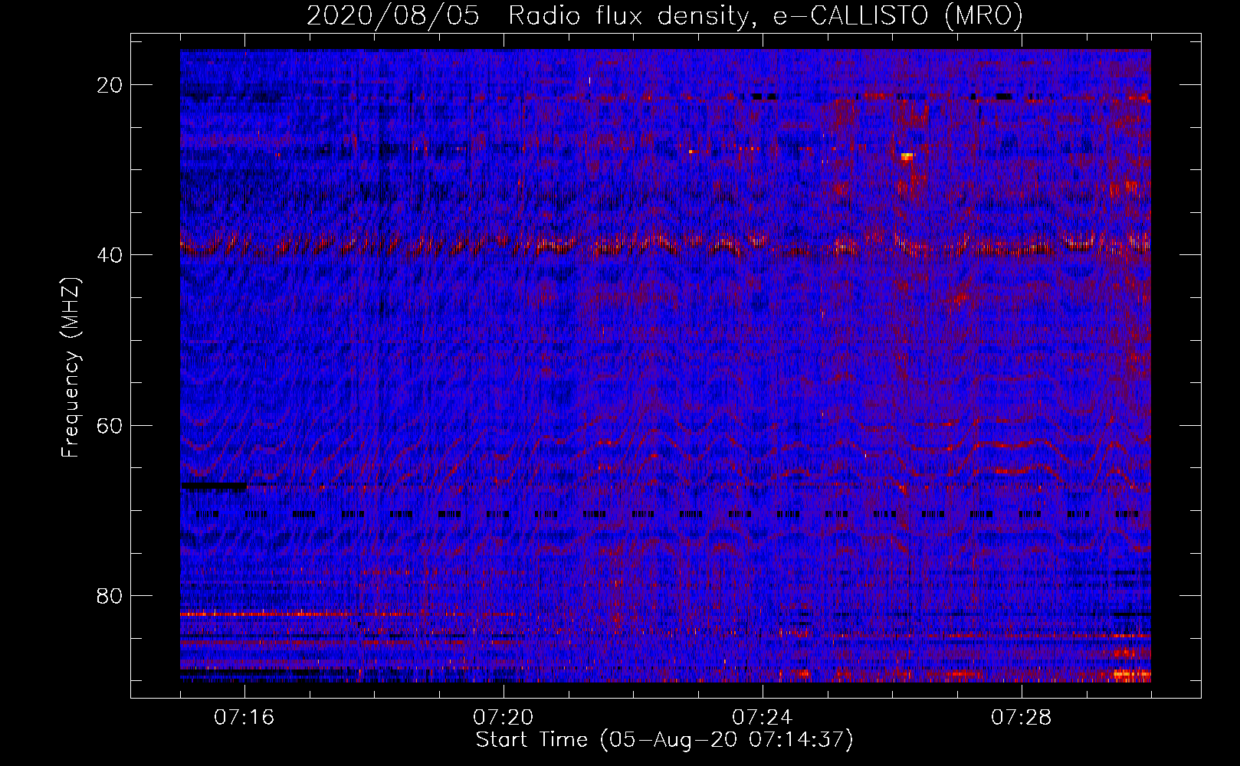This screenshot has height=766, width=1240.
Task: Click the 'Start Time (05-Aug-20 07:14:37)' label
Action: 664,740
